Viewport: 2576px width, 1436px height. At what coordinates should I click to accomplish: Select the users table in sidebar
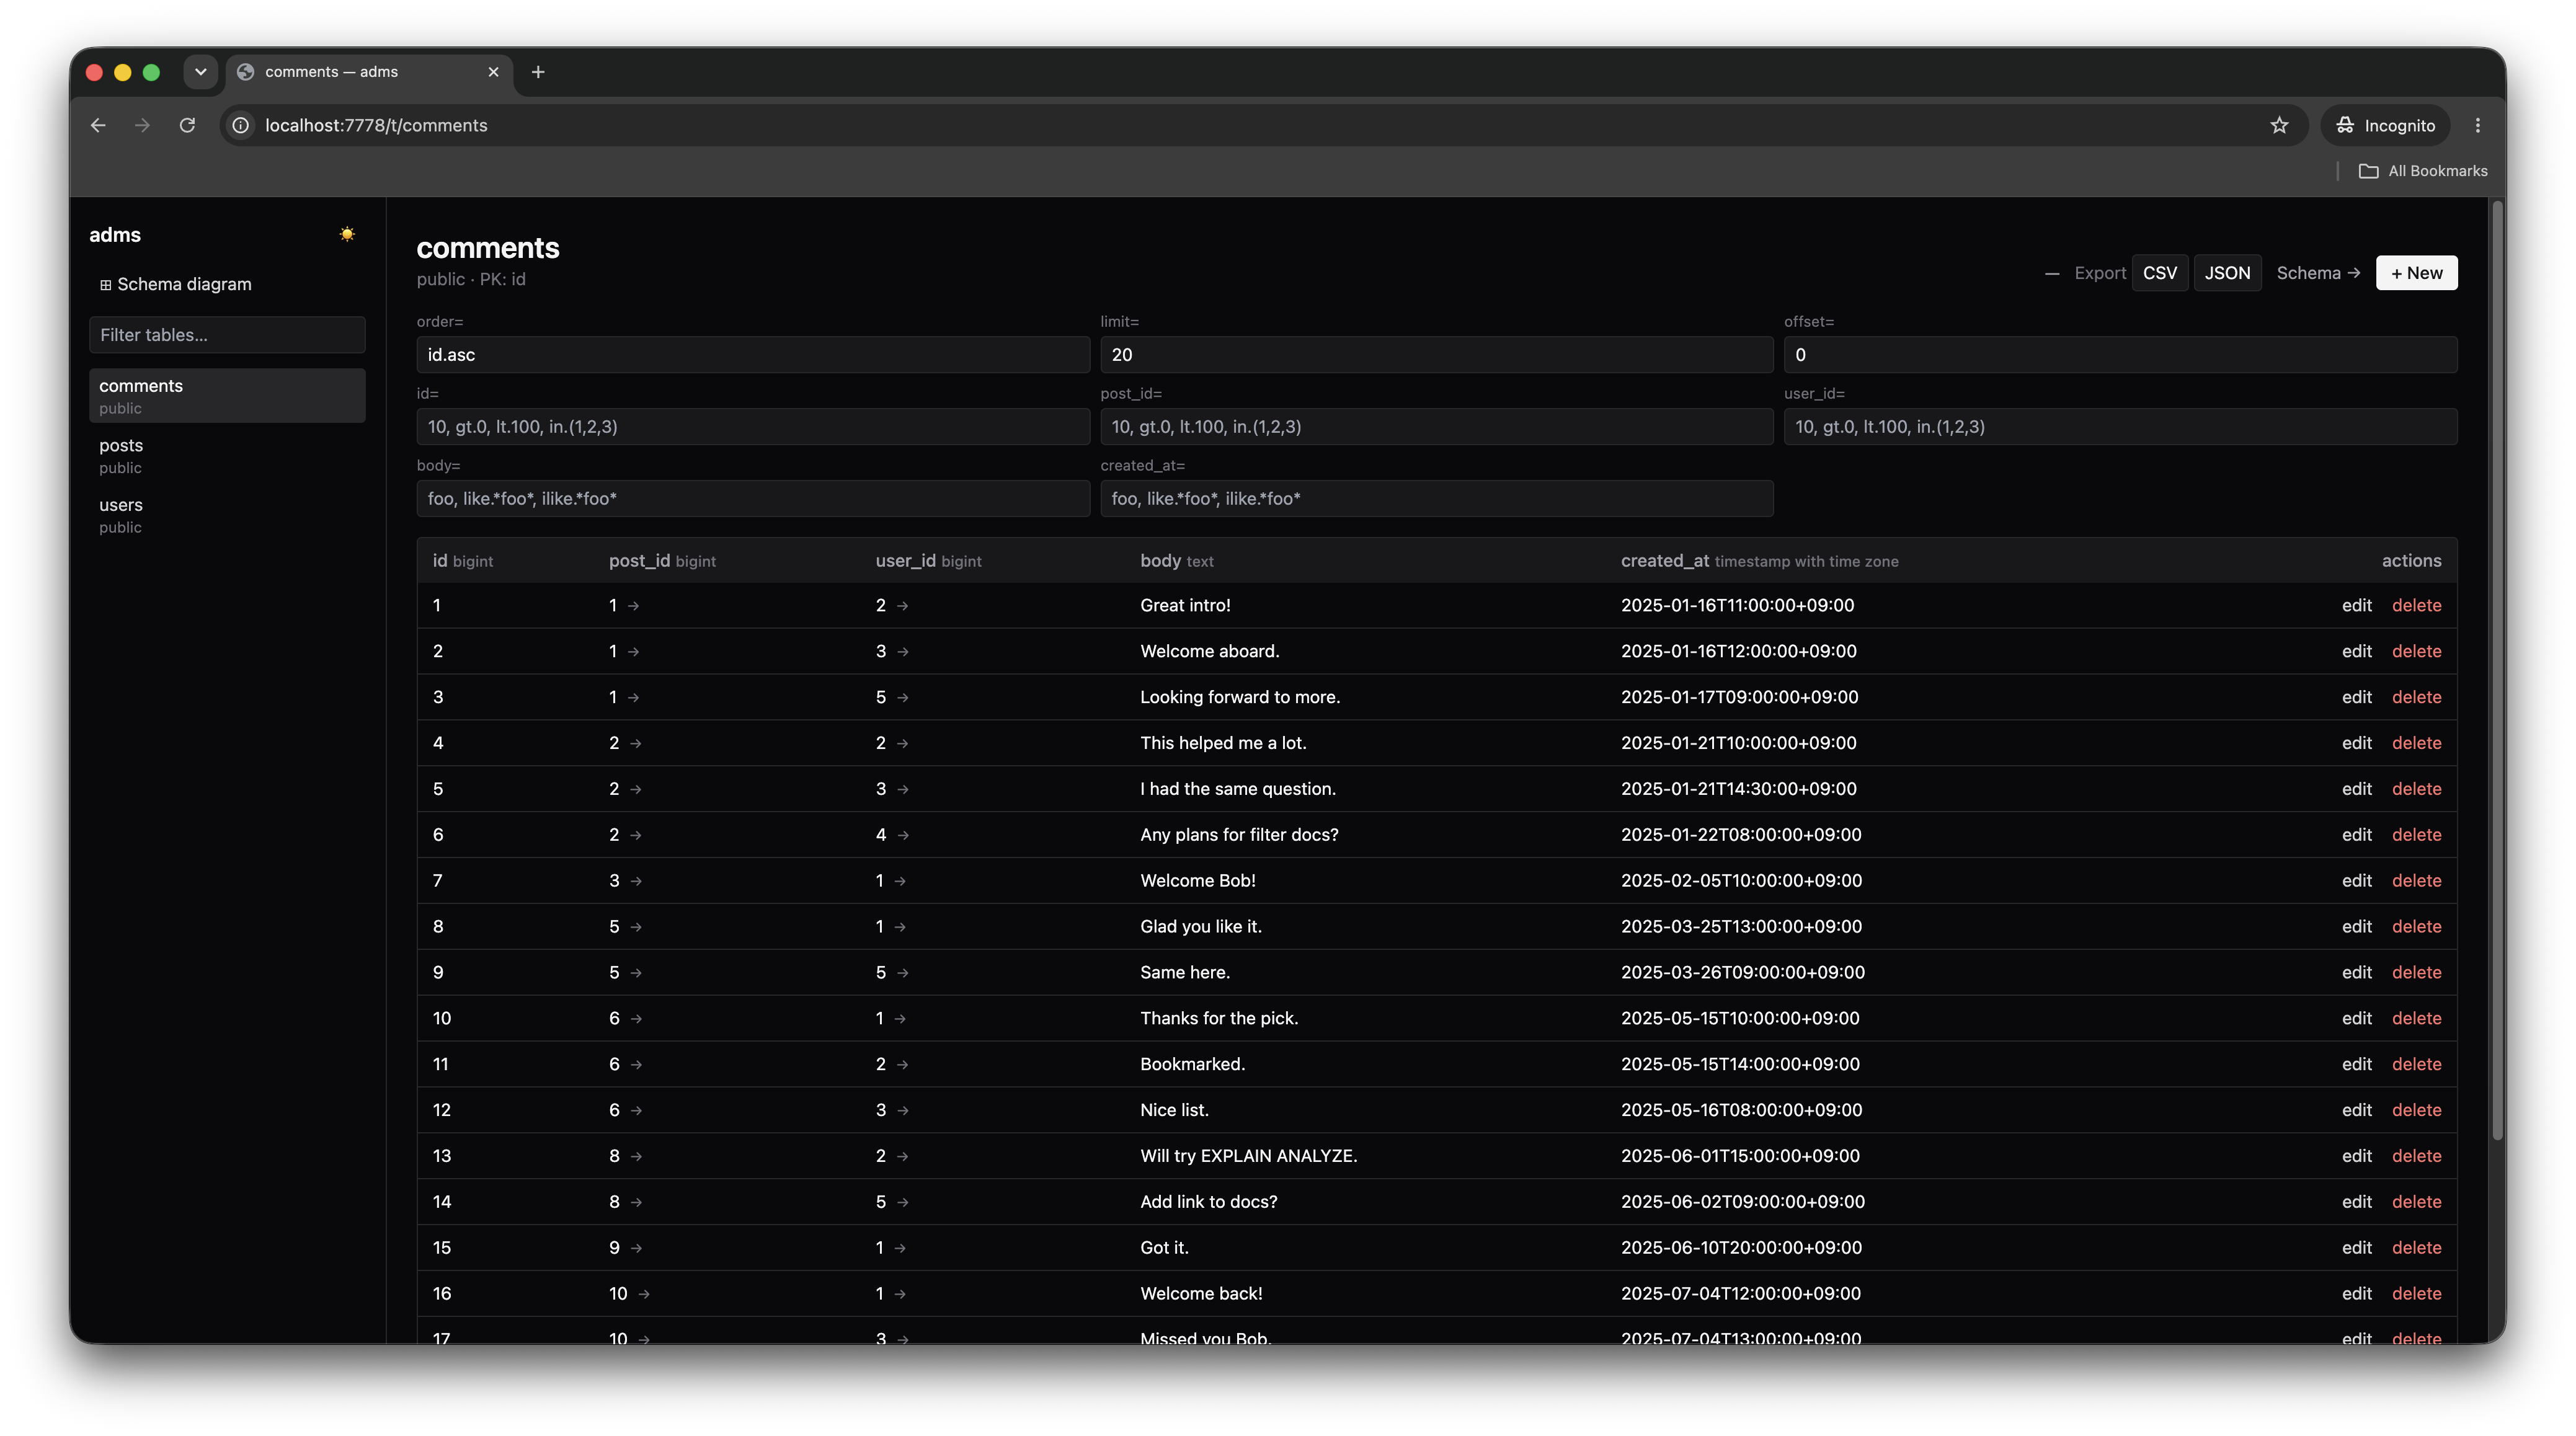coord(227,515)
